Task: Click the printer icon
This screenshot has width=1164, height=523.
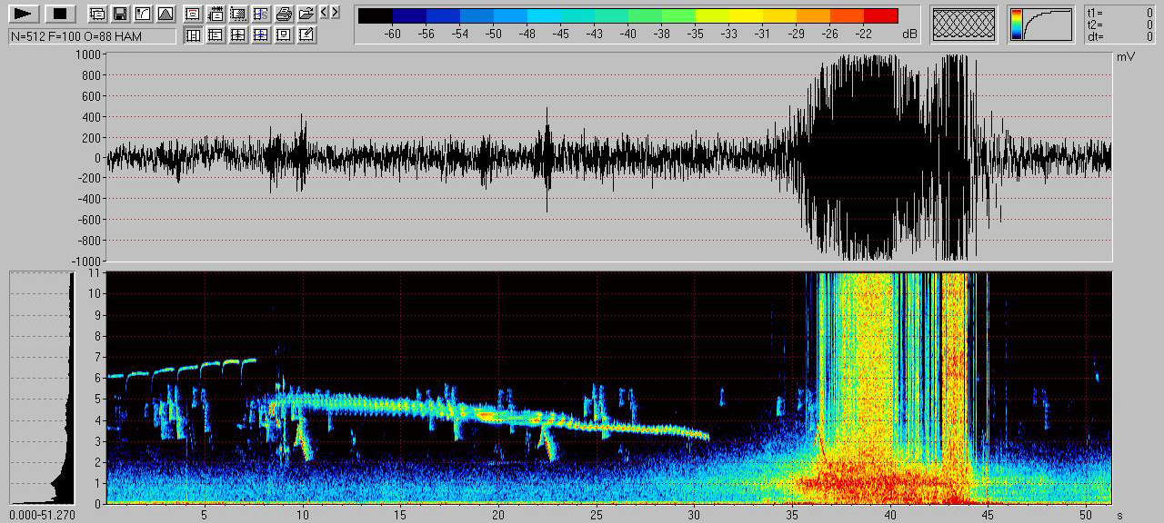Action: click(284, 14)
